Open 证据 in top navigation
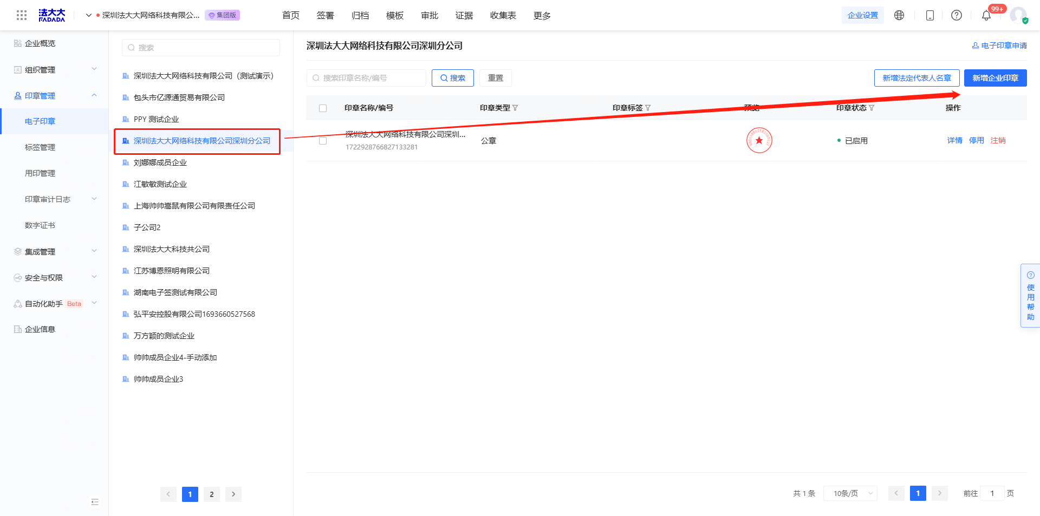Screen dimensions: 1040x516 464,15
